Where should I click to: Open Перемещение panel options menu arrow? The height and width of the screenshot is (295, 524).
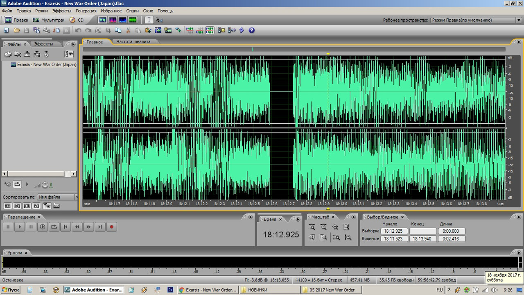tap(250, 216)
